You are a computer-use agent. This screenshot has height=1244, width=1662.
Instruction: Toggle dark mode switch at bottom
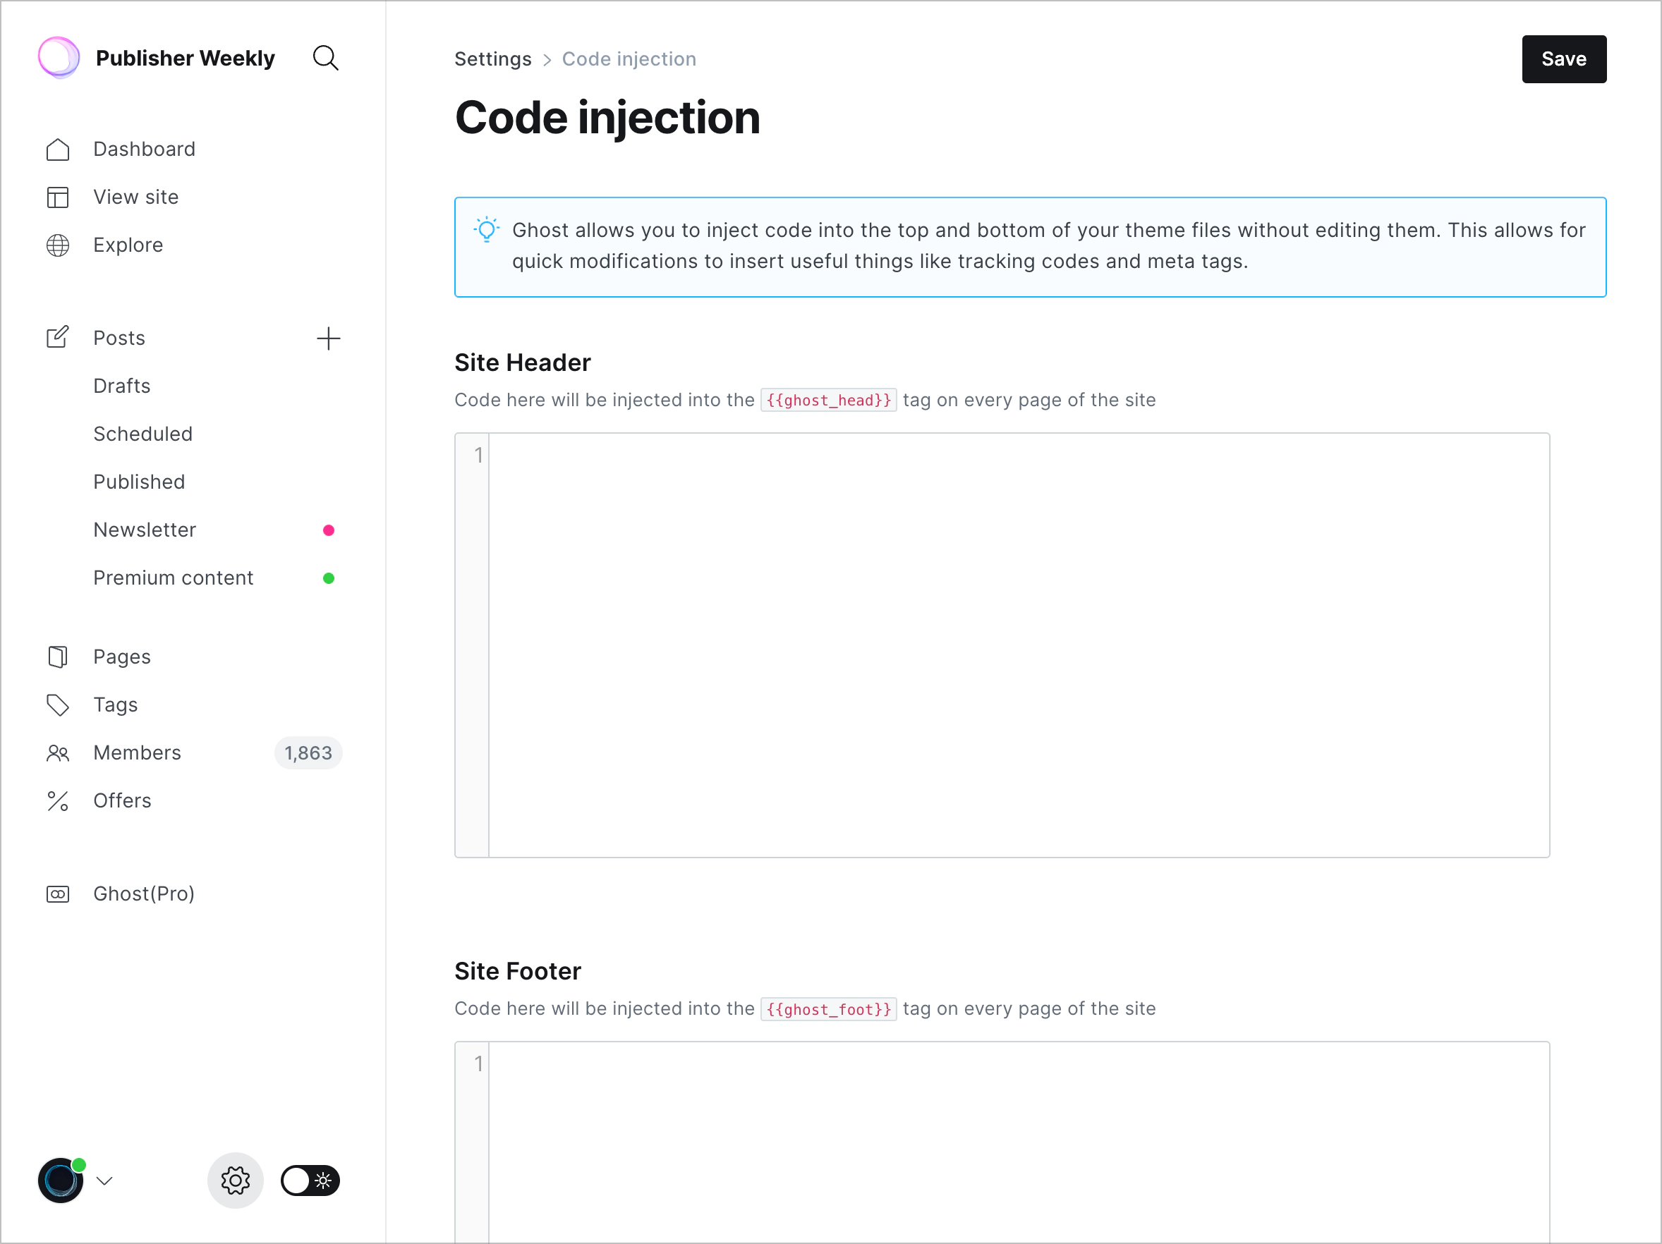(x=310, y=1180)
